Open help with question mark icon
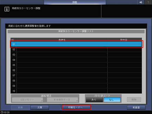 (148, 2)
